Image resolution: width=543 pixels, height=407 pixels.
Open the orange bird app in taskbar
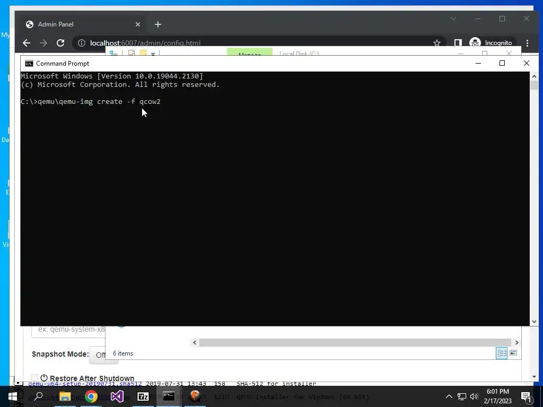[x=195, y=396]
